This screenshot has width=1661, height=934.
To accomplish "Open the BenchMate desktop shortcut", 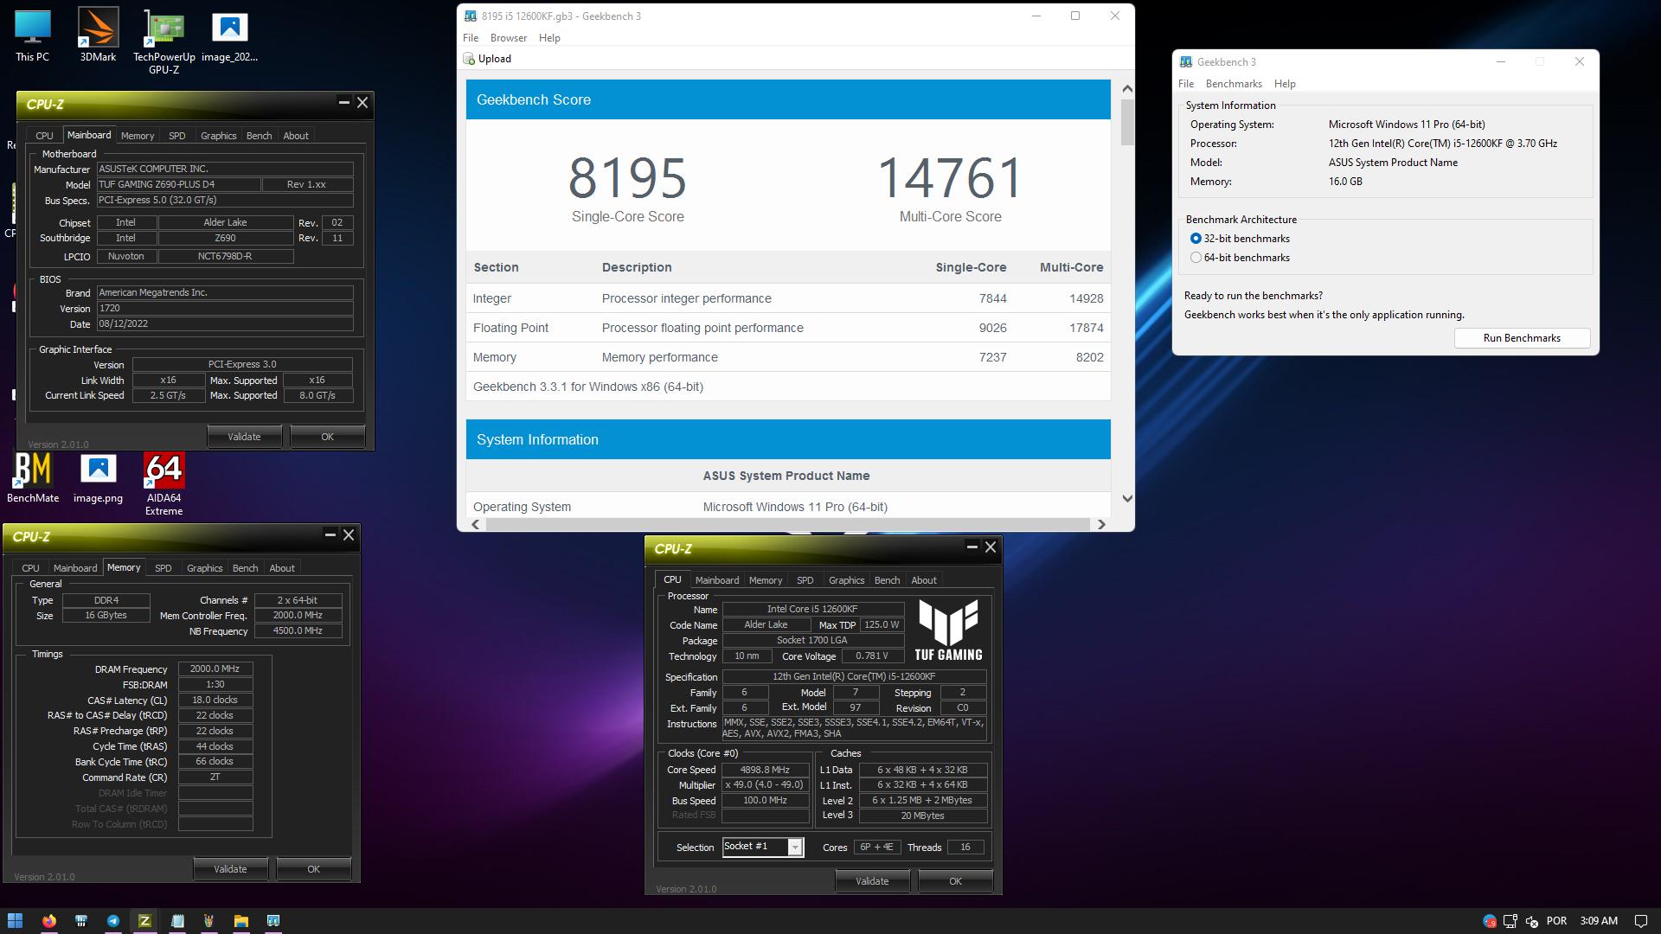I will [33, 477].
